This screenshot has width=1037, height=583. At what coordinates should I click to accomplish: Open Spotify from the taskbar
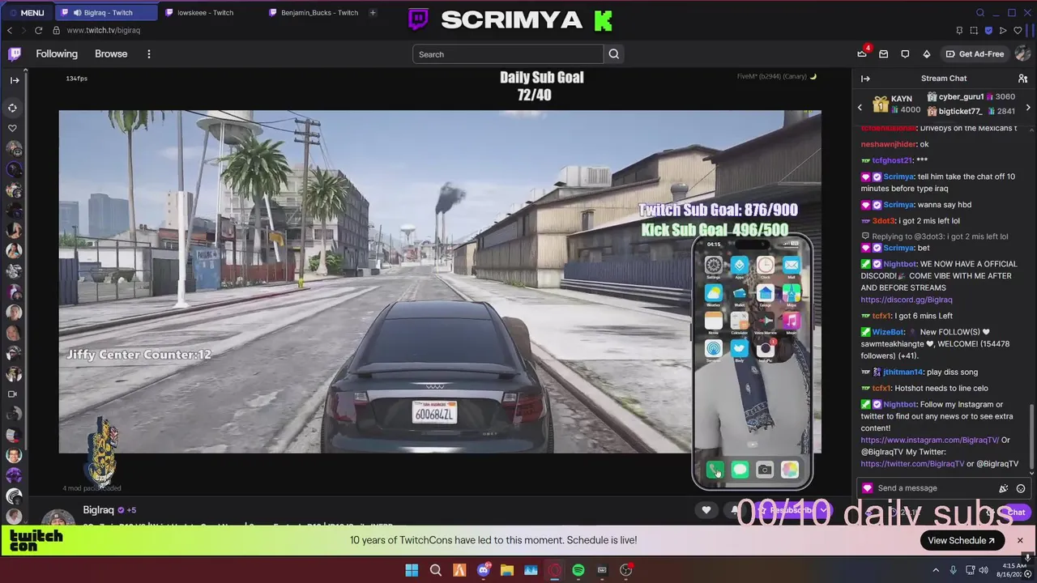click(578, 570)
